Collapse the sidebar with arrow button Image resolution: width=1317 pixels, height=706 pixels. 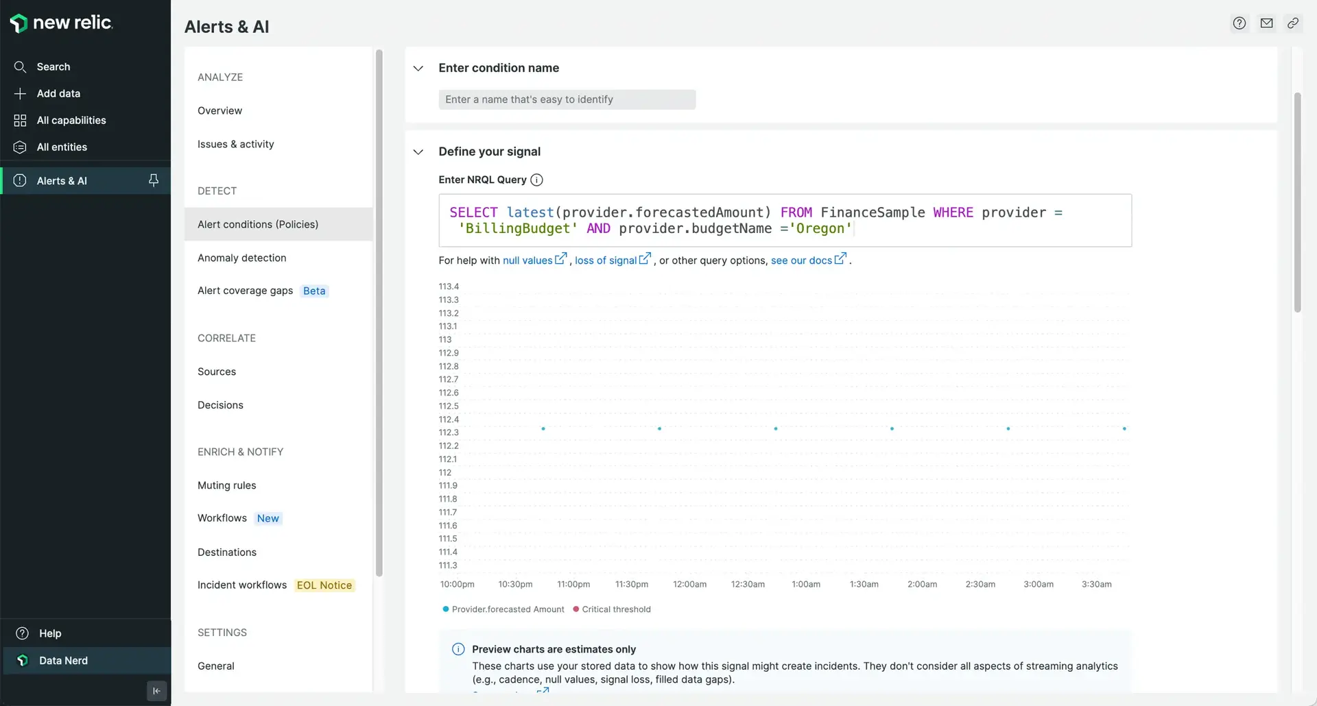156,690
